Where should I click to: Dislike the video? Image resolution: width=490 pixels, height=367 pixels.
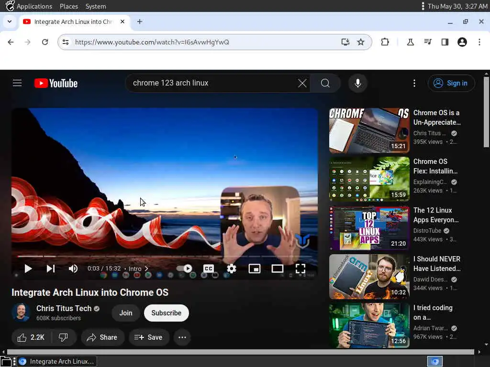pyautogui.click(x=64, y=337)
